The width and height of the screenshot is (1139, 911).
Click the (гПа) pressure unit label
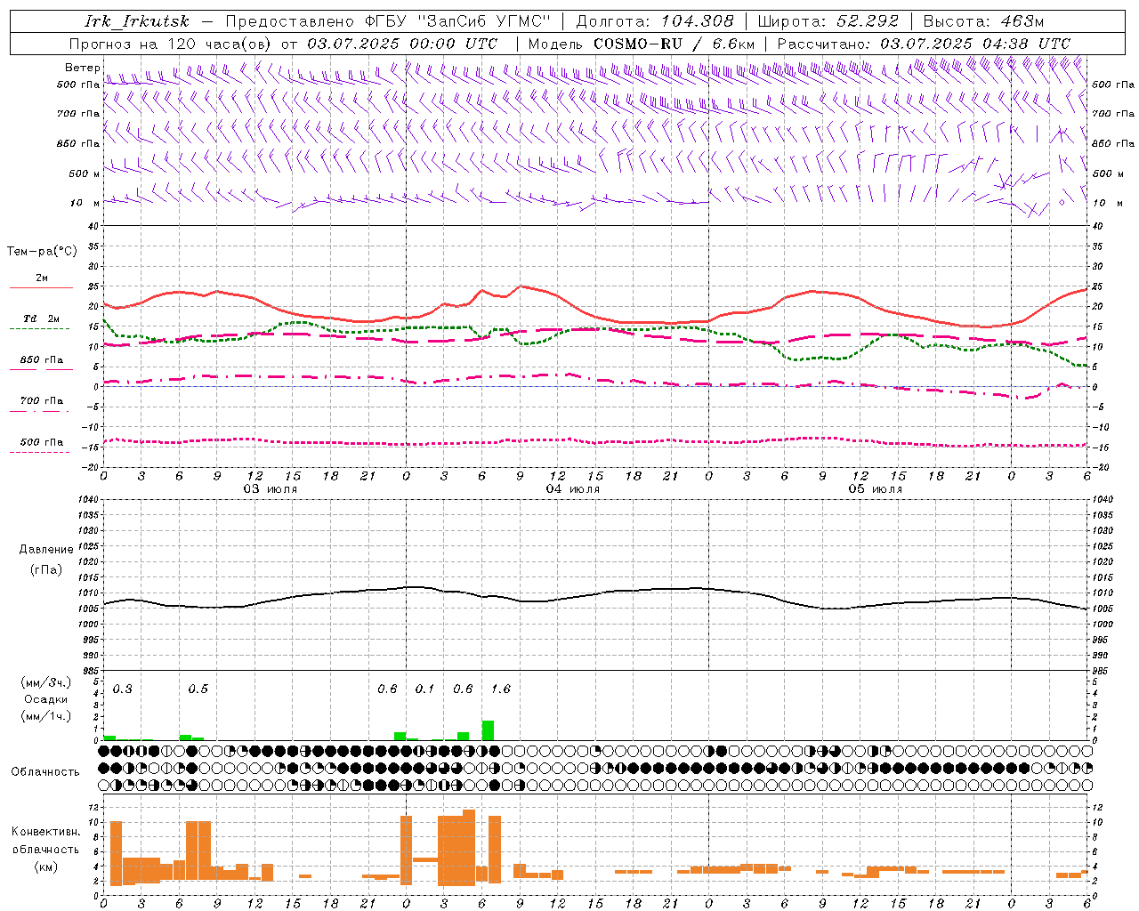(46, 569)
